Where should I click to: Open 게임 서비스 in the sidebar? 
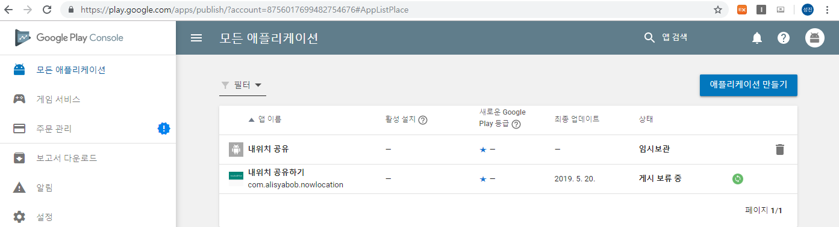88,99
